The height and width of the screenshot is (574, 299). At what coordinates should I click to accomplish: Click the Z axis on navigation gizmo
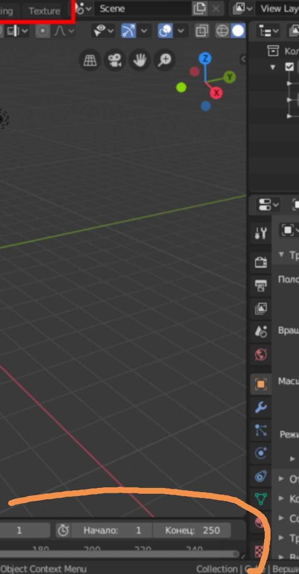point(205,58)
